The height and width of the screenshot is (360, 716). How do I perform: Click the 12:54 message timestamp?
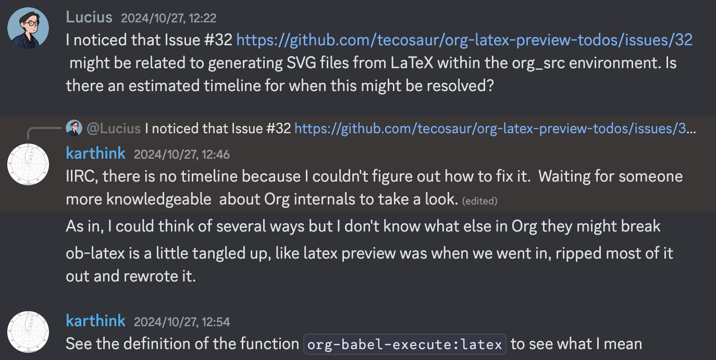pos(181,322)
